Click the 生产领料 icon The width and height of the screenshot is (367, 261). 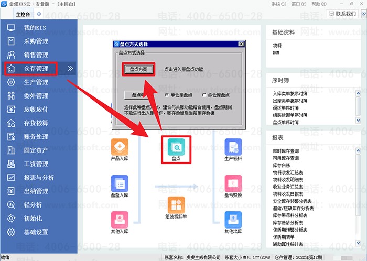(233, 147)
